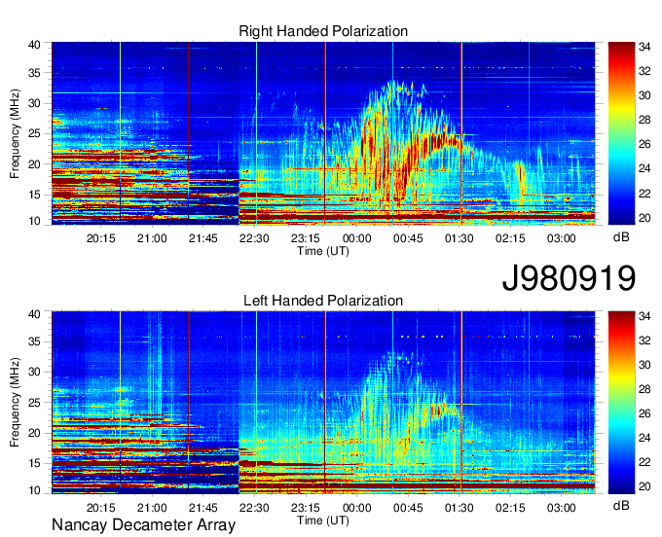
Task: Click the "28" label on Left Handed colorbar
Action: click(644, 389)
